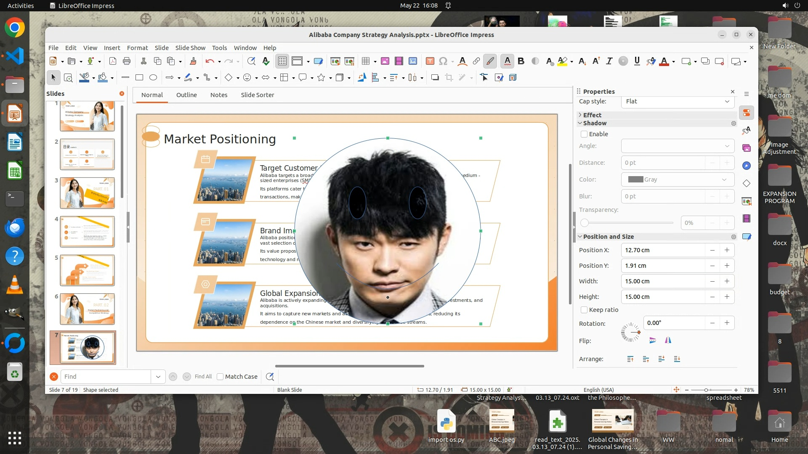Select slide 4 thumbnail

click(x=87, y=232)
